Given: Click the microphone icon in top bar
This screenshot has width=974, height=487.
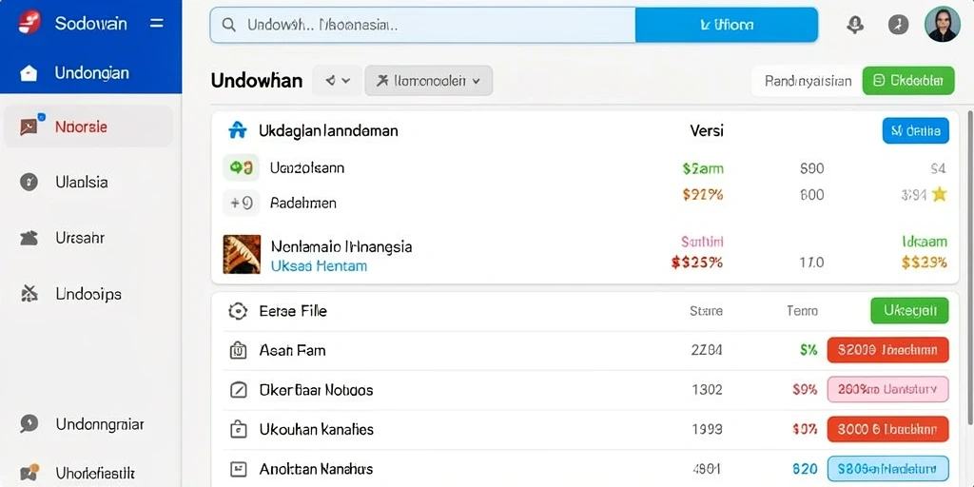Looking at the screenshot, I should pos(856,25).
